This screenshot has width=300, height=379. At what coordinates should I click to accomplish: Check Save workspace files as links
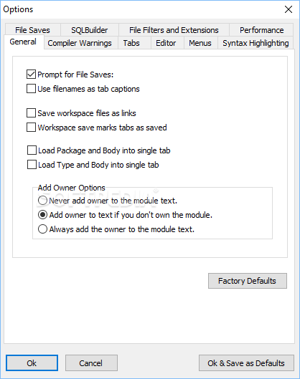pyautogui.click(x=32, y=113)
